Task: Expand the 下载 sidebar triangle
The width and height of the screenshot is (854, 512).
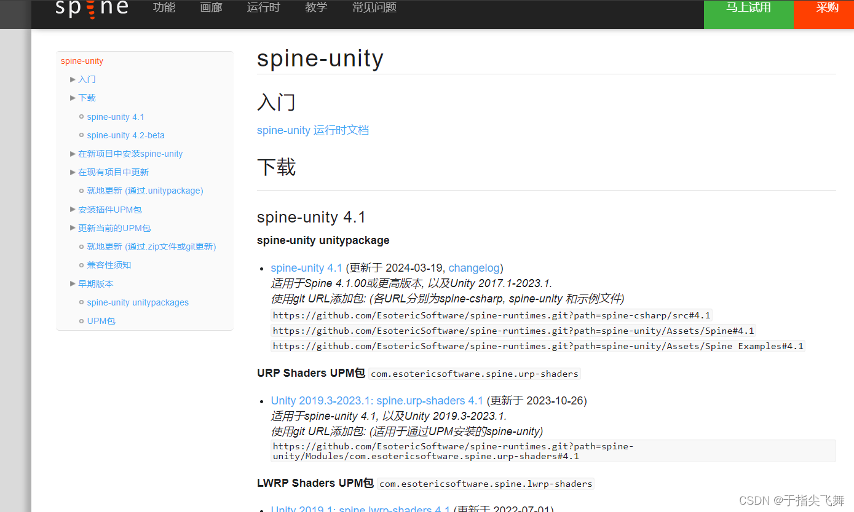Action: pyautogui.click(x=73, y=98)
